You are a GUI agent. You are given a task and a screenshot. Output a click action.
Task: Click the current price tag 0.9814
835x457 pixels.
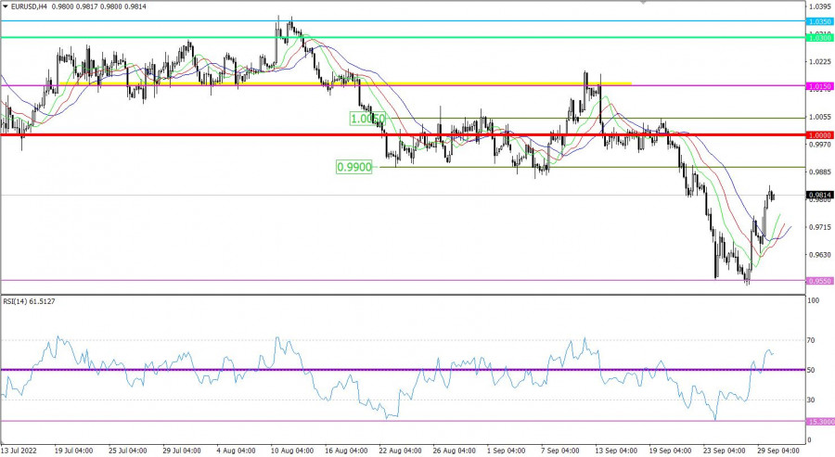click(x=819, y=196)
